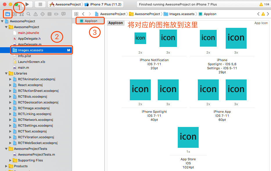Open AwesomeProjectTests.m file

[37, 154]
